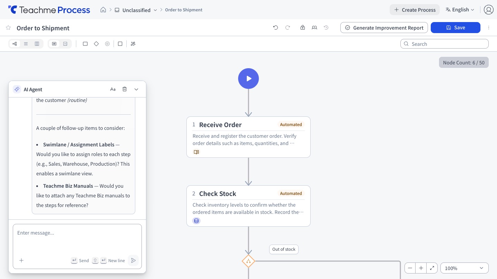This screenshot has width=497, height=279.
Task: Switch to list view
Action: [x=26, y=44]
